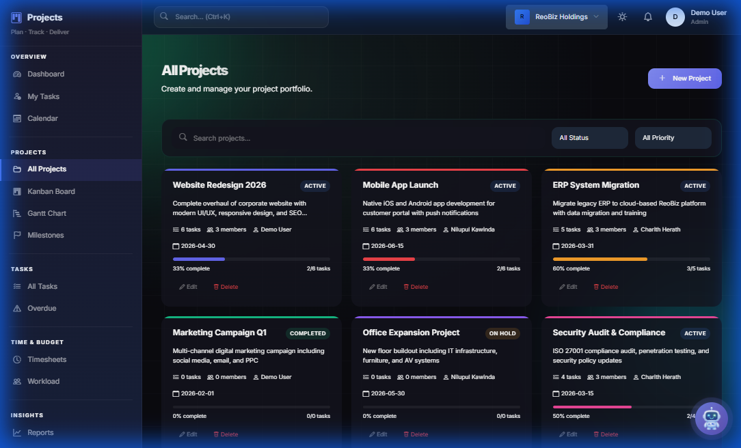Toggle light mode with the sun icon

[621, 16]
